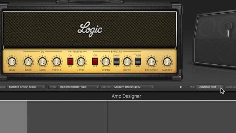
Task: Click the Mids EQ knob
Action: (43, 62)
